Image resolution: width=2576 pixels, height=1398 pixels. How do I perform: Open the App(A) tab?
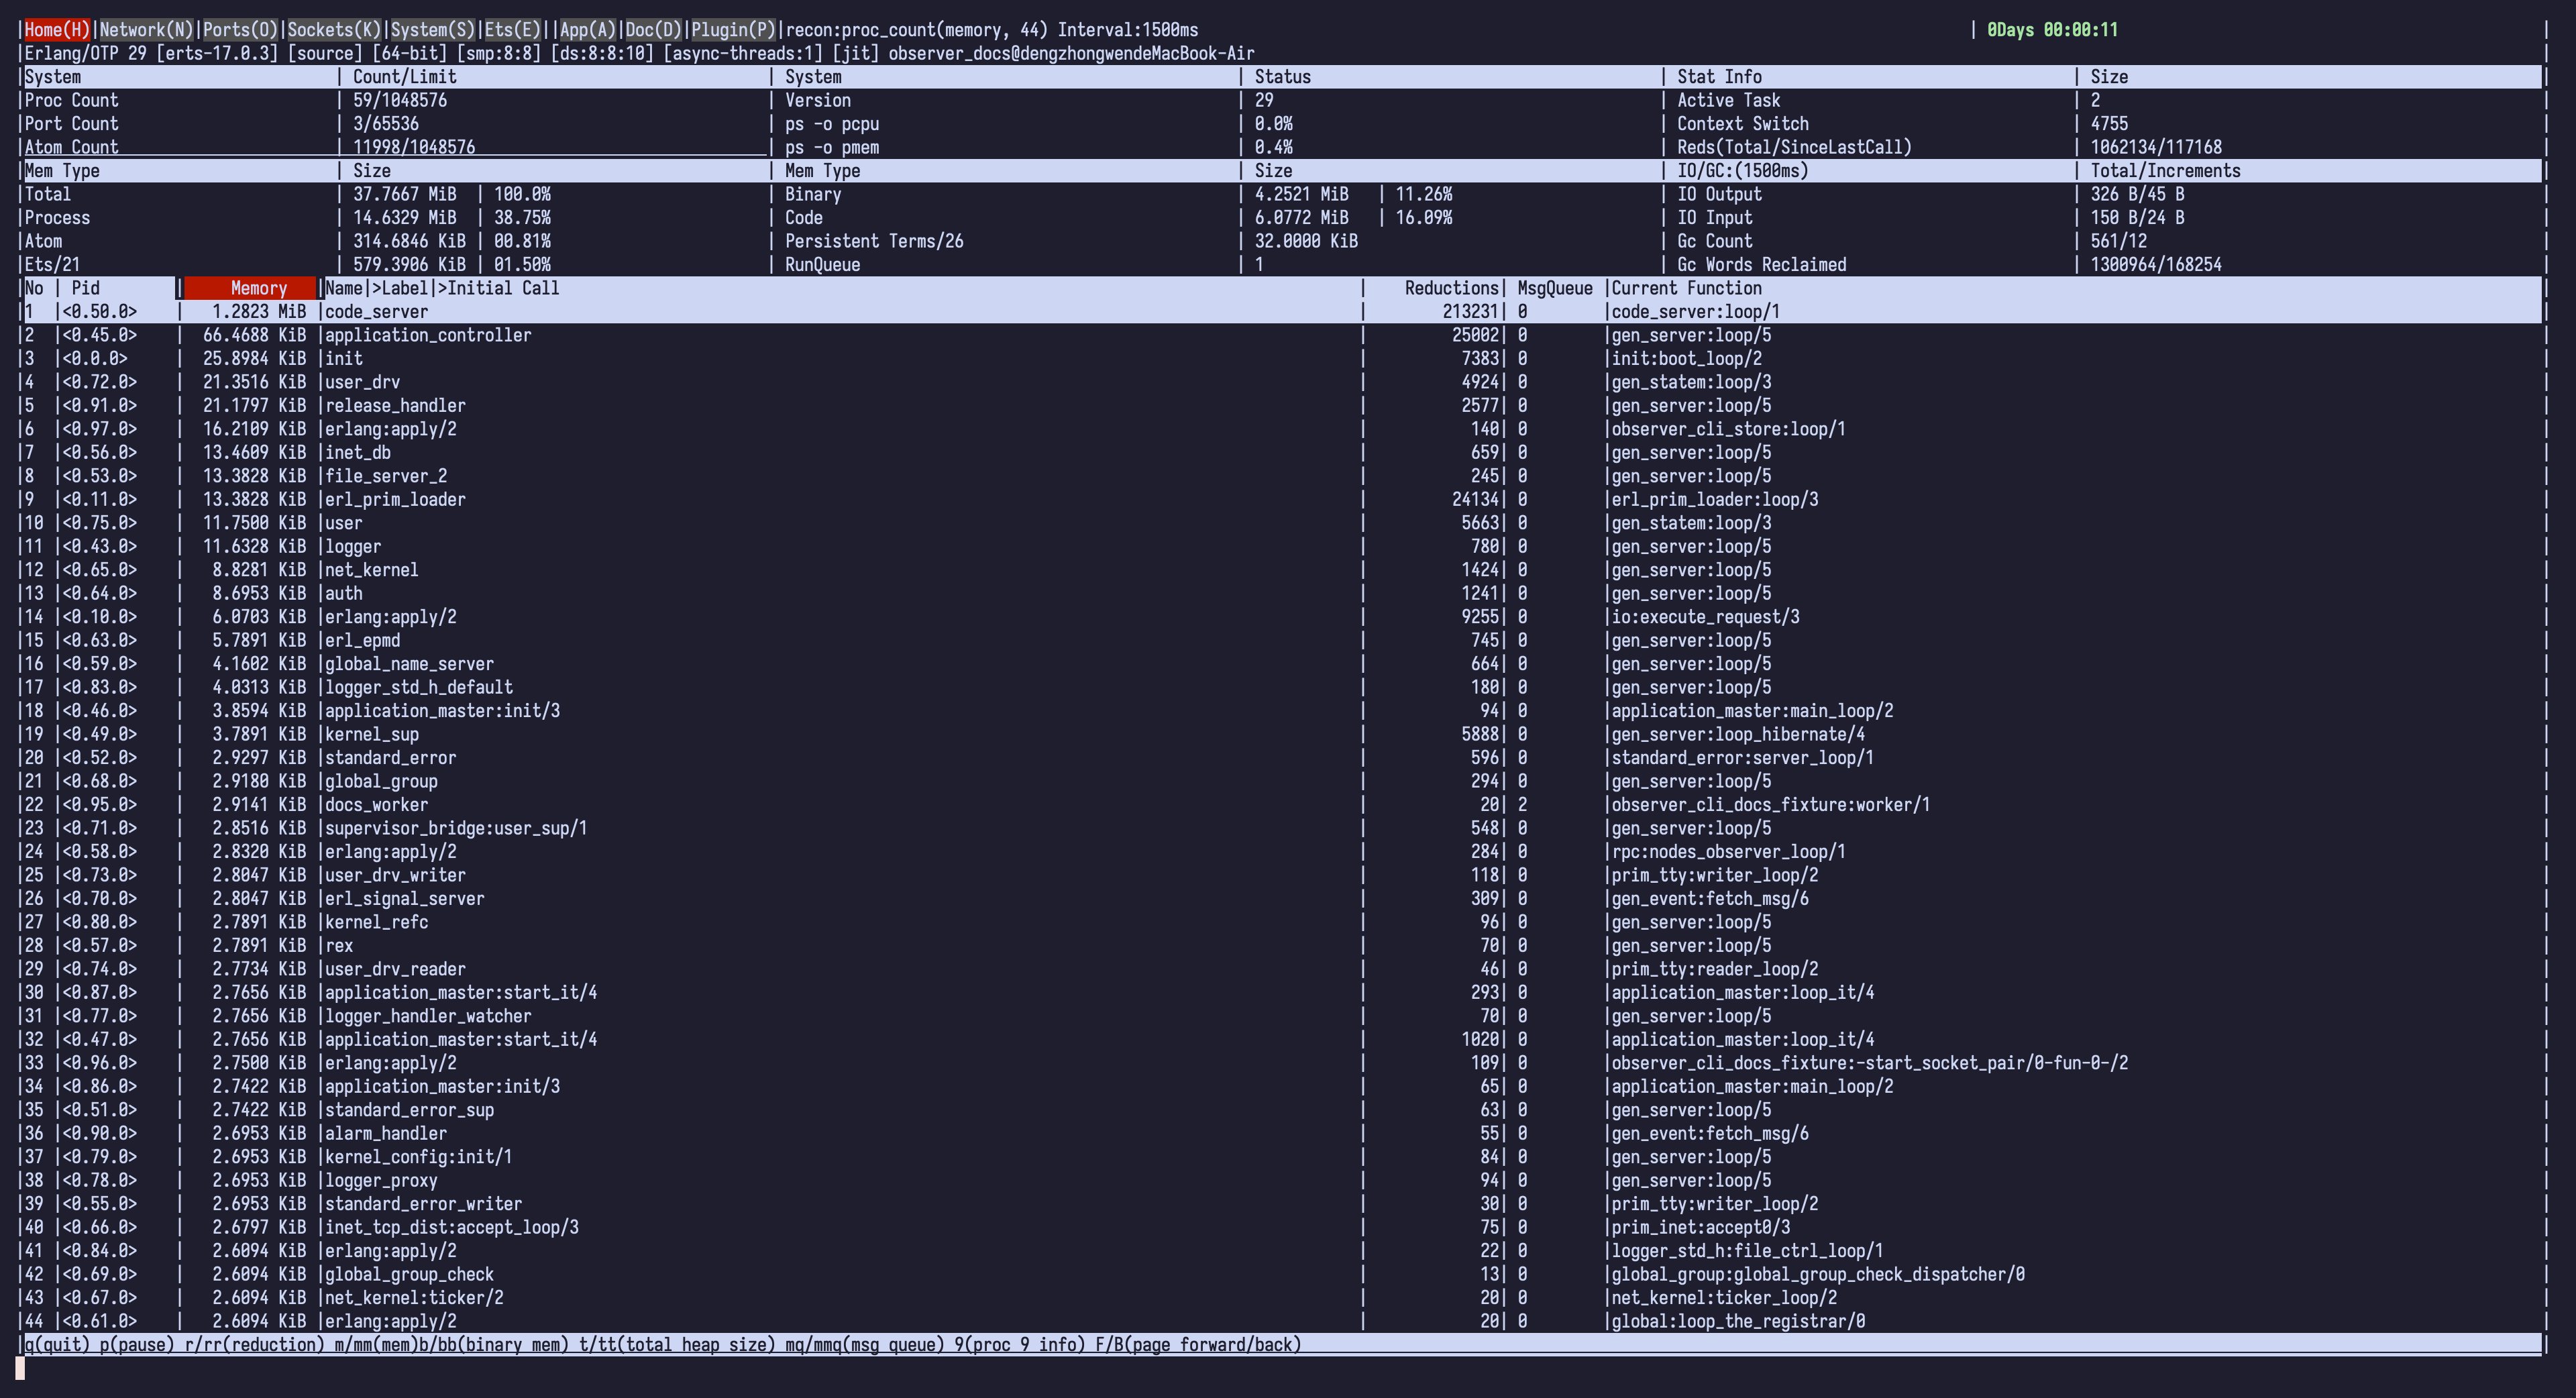tap(587, 30)
